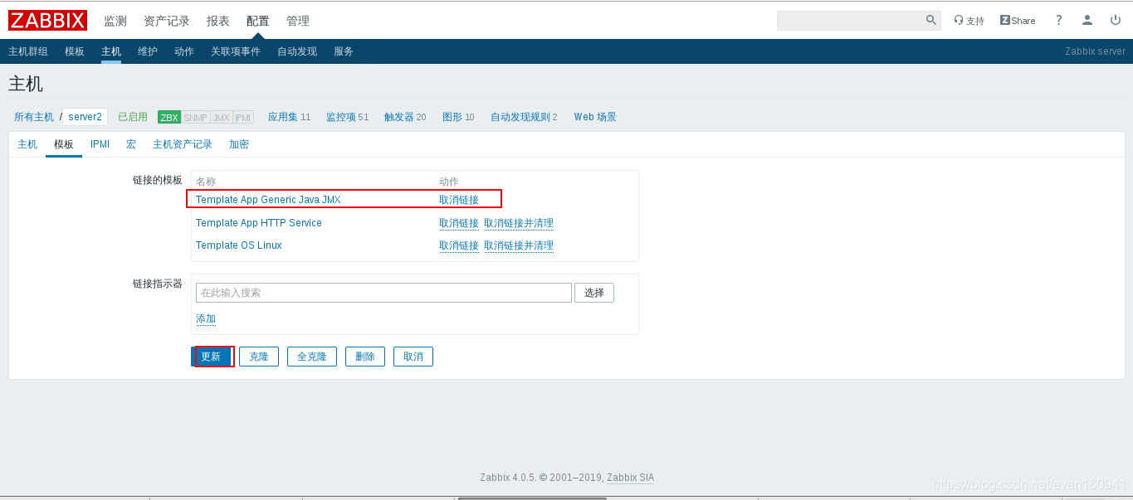Click the 已启用 status link

click(x=133, y=117)
